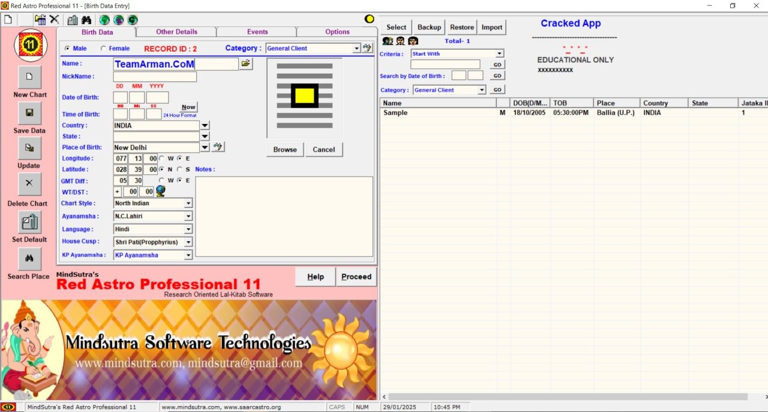Screen dimensions: 768x412
Task: Click the Set Default sidebar icon
Action: [x=29, y=222]
